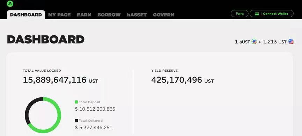Image resolution: width=302 pixels, height=136 pixels.
Task: Click the UST flag token icon
Action: tap(291, 41)
